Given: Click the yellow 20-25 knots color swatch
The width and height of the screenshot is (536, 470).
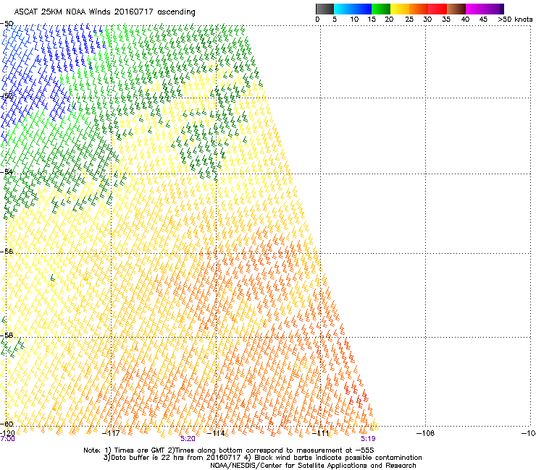Looking at the screenshot, I should (x=400, y=9).
